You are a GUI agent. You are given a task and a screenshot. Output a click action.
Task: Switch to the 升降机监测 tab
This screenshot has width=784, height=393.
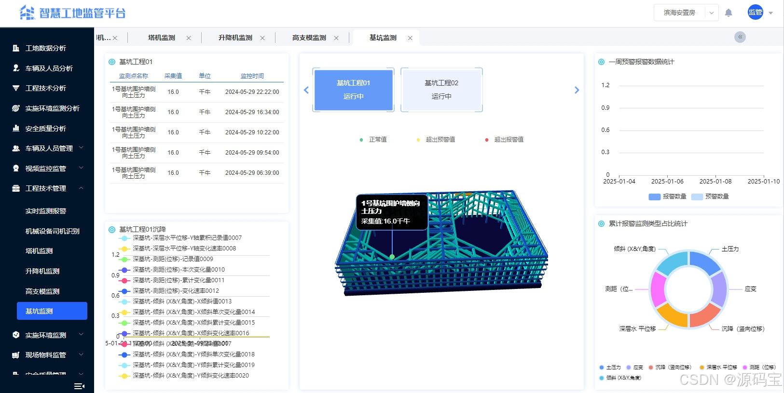235,38
